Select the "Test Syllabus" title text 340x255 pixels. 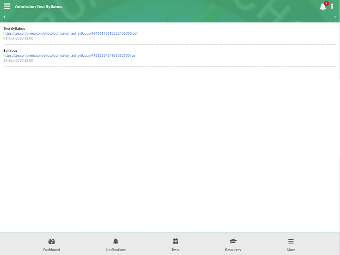pyautogui.click(x=14, y=29)
